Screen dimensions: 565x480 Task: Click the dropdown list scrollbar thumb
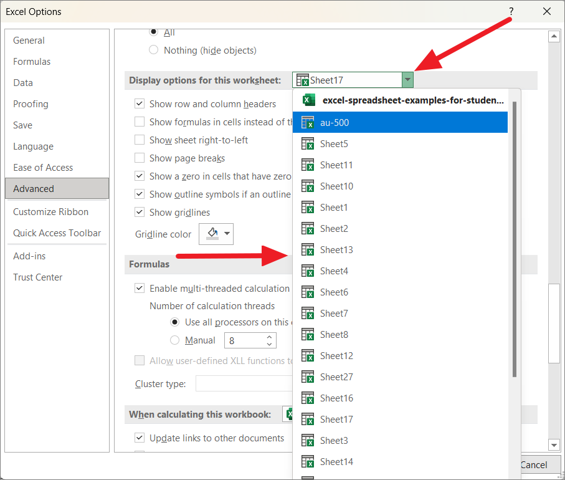click(514, 239)
